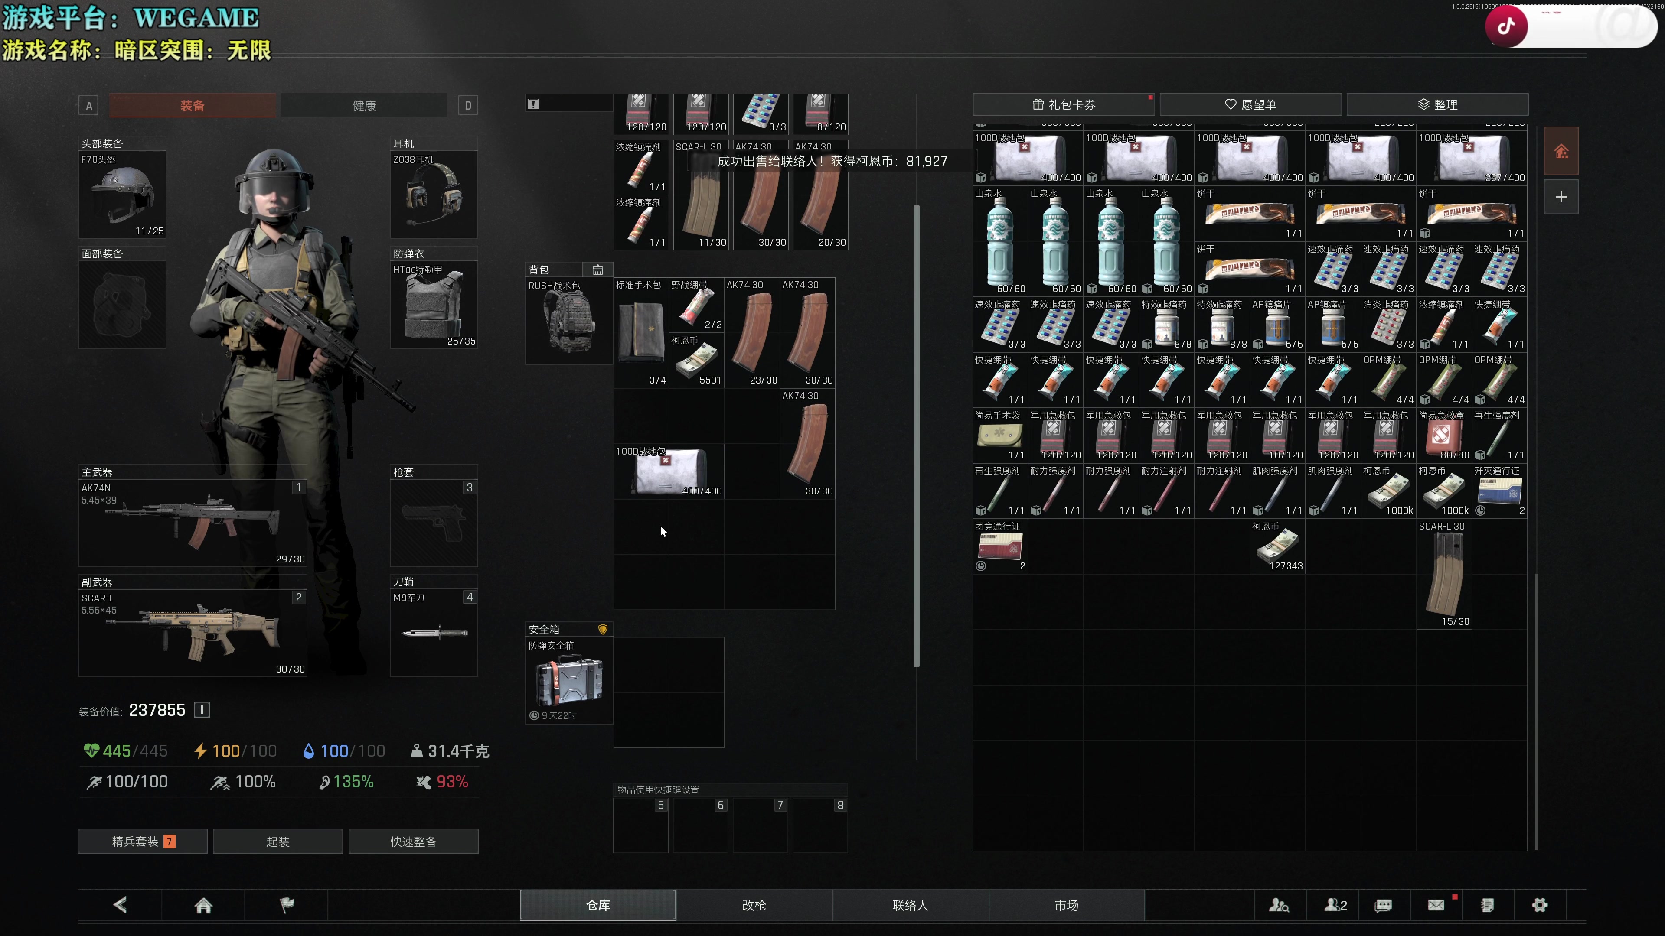The height and width of the screenshot is (936, 1665).
Task: Open the team members icon showing 2
Action: point(1335,905)
